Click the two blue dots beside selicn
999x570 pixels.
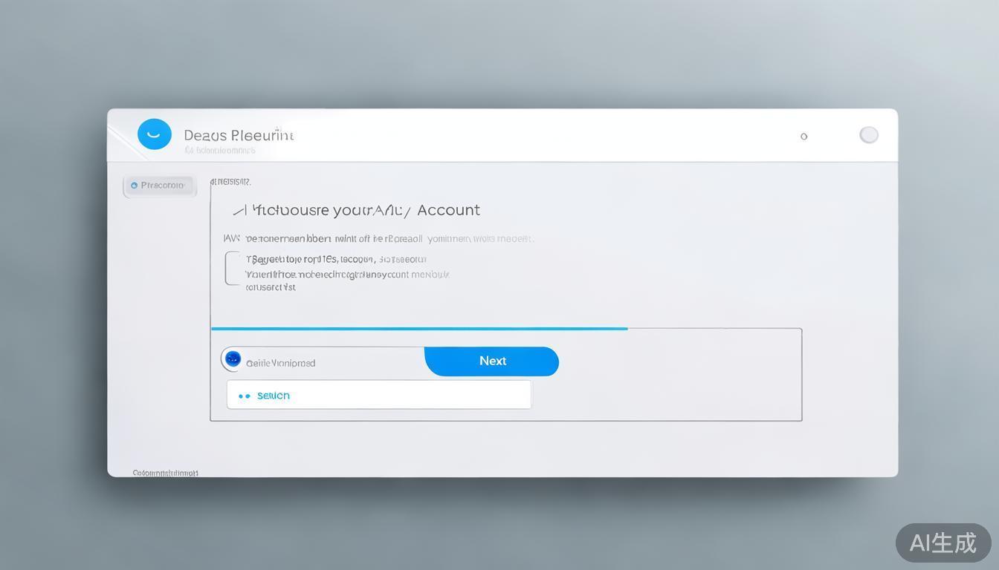(x=244, y=396)
